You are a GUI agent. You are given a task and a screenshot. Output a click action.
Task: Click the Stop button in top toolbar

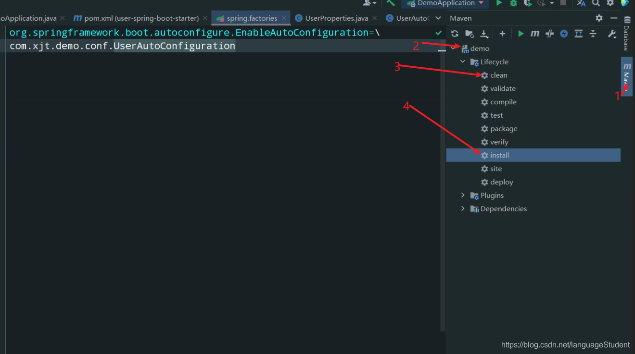pyautogui.click(x=563, y=3)
